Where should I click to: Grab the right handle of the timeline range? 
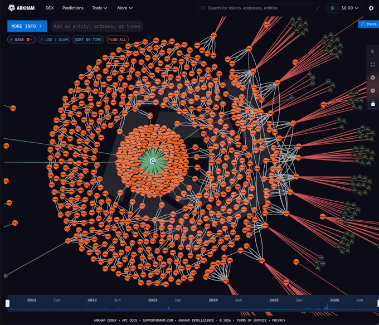(x=378, y=303)
